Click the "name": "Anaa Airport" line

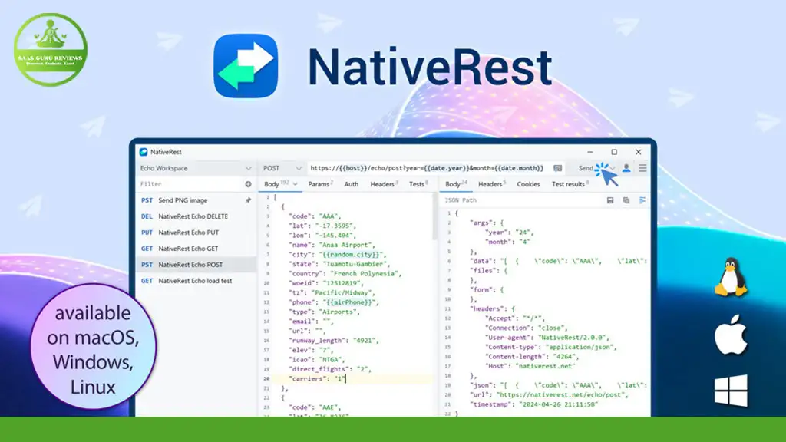332,245
